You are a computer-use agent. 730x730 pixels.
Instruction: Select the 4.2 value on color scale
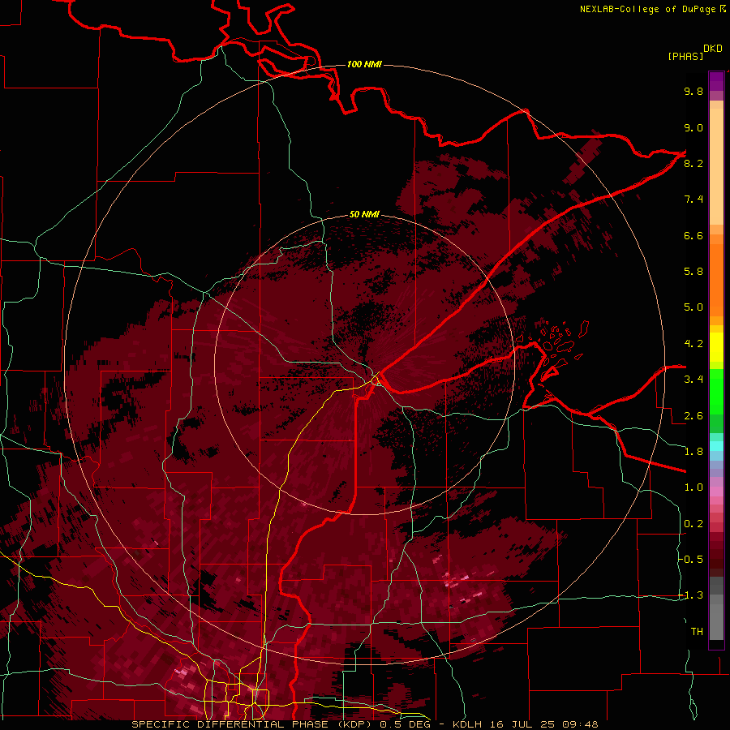click(693, 344)
